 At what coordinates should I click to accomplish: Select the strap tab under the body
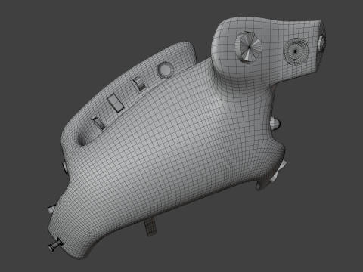tap(151, 227)
